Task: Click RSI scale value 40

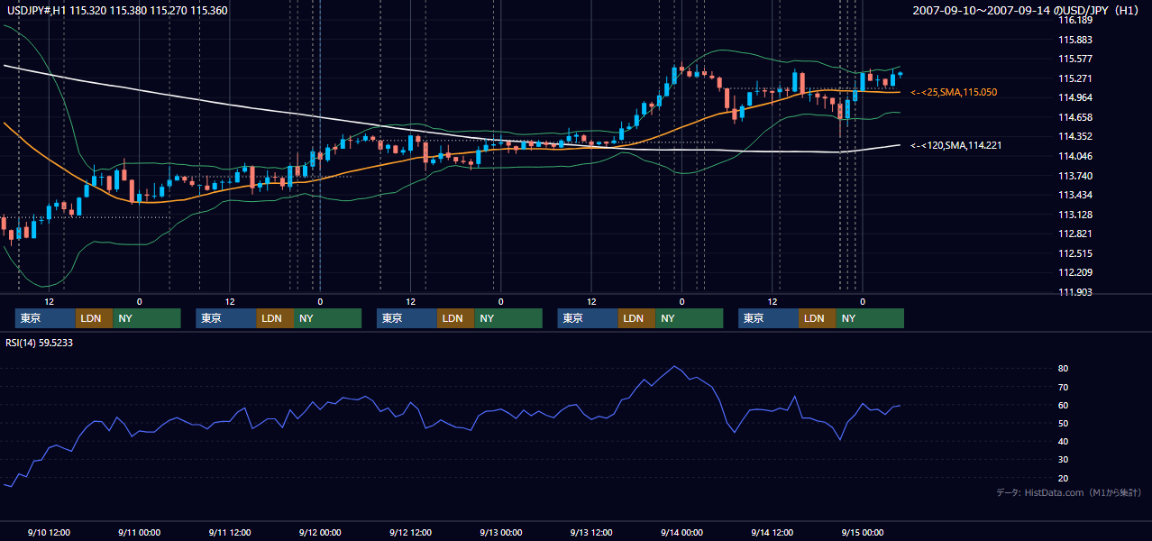Action: (x=1064, y=441)
